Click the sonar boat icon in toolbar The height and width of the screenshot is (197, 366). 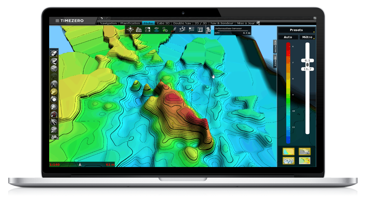[156, 29]
